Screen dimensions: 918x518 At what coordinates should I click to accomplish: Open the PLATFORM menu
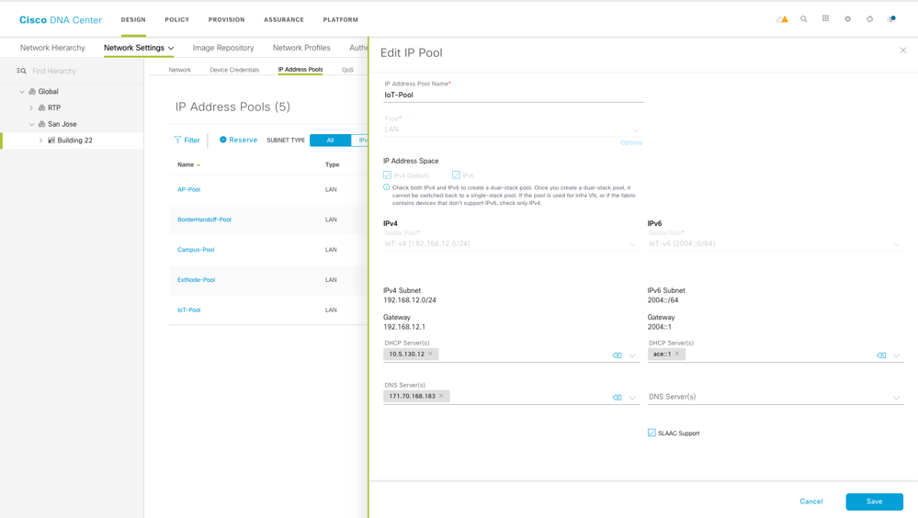point(341,19)
